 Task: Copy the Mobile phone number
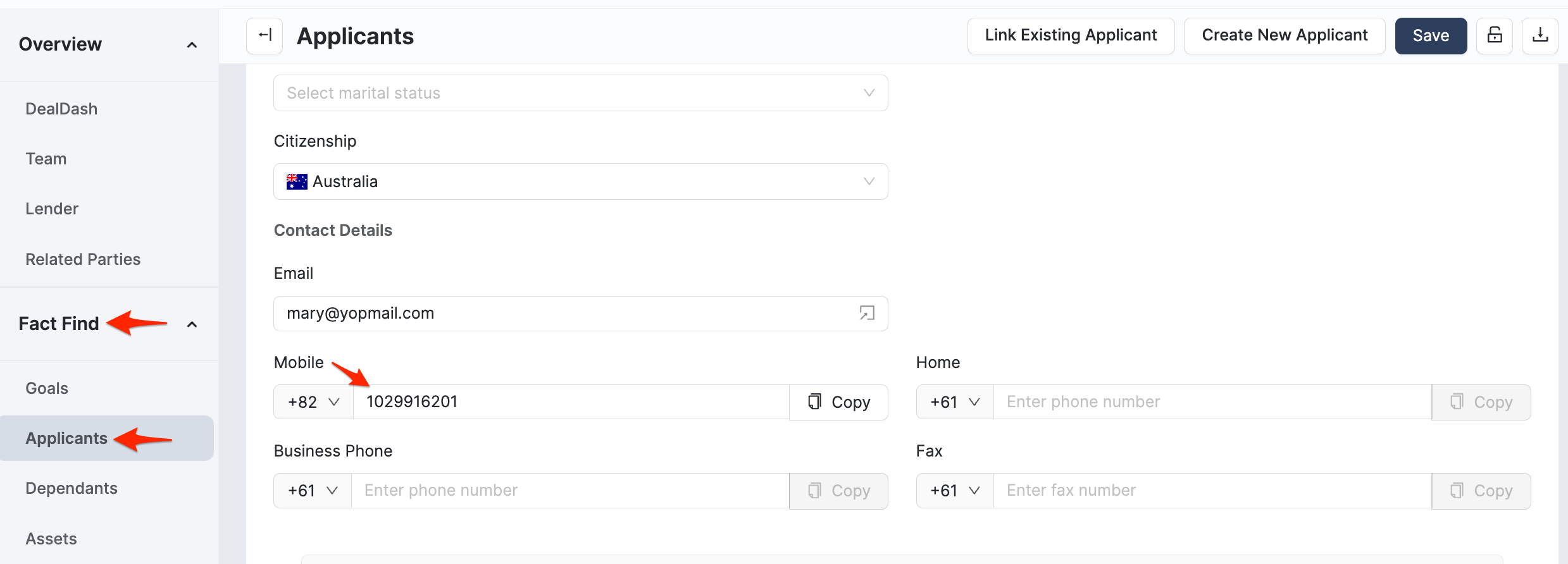[838, 402]
